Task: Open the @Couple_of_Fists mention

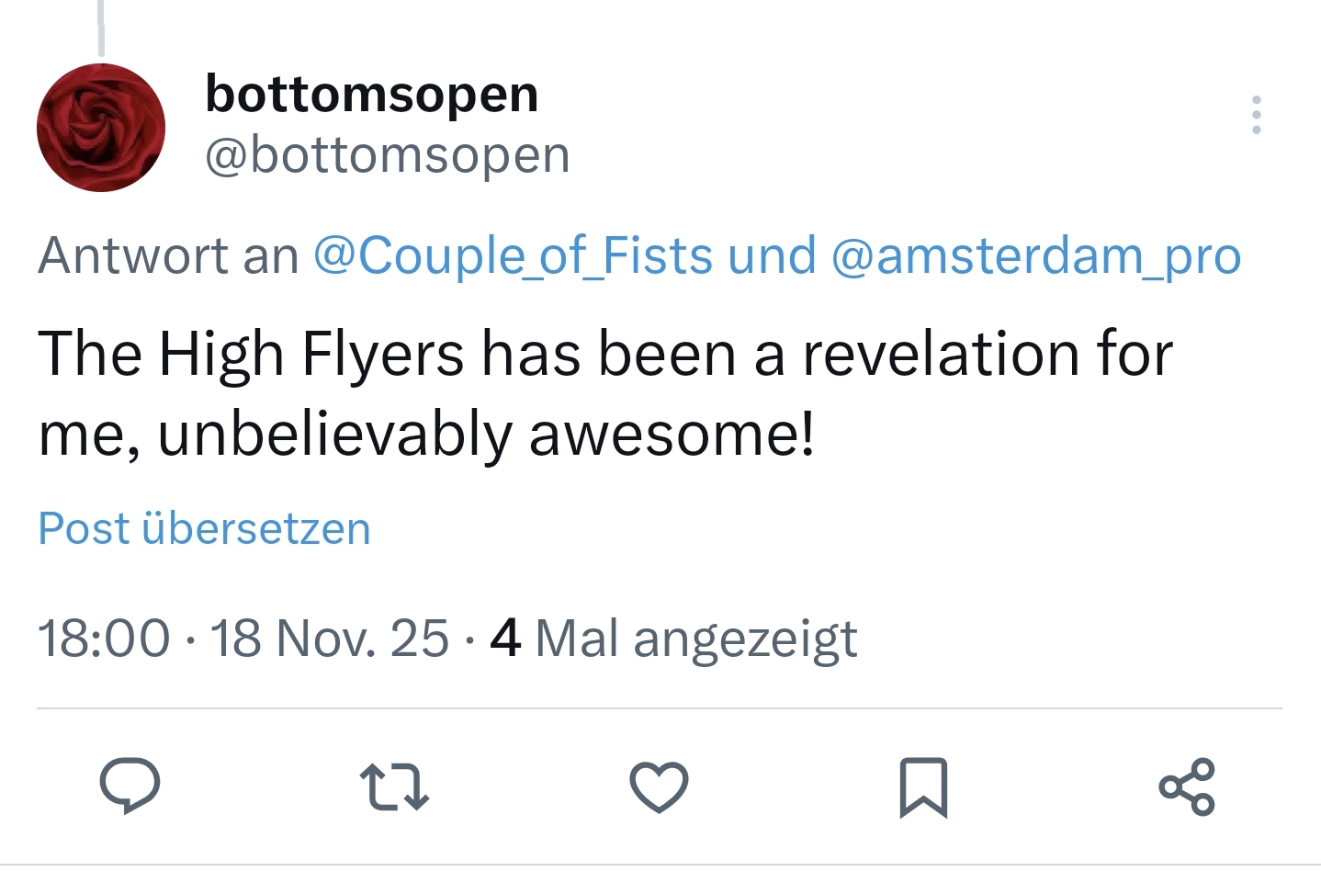Action: point(513,255)
